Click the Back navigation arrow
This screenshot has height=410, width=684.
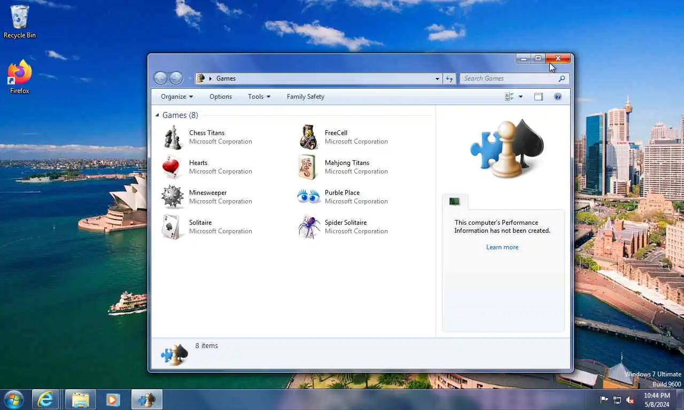(160, 78)
